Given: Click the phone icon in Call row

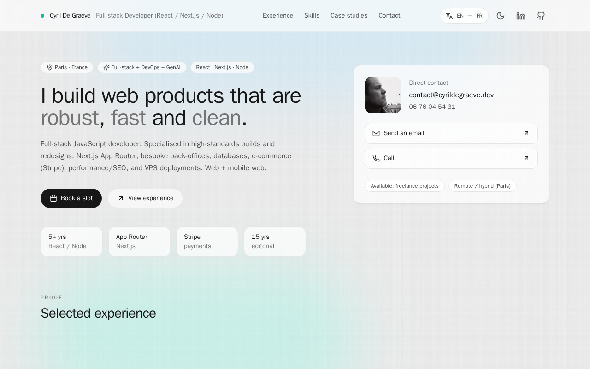Looking at the screenshot, I should pyautogui.click(x=376, y=158).
